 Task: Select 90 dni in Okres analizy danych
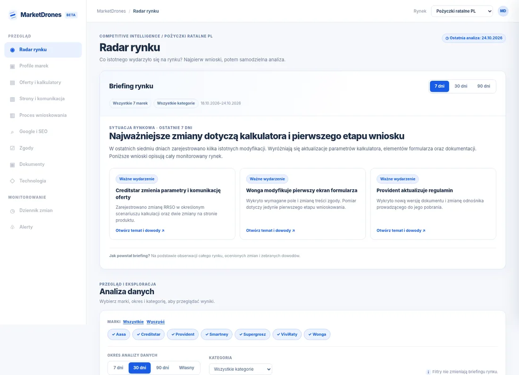[162, 368]
